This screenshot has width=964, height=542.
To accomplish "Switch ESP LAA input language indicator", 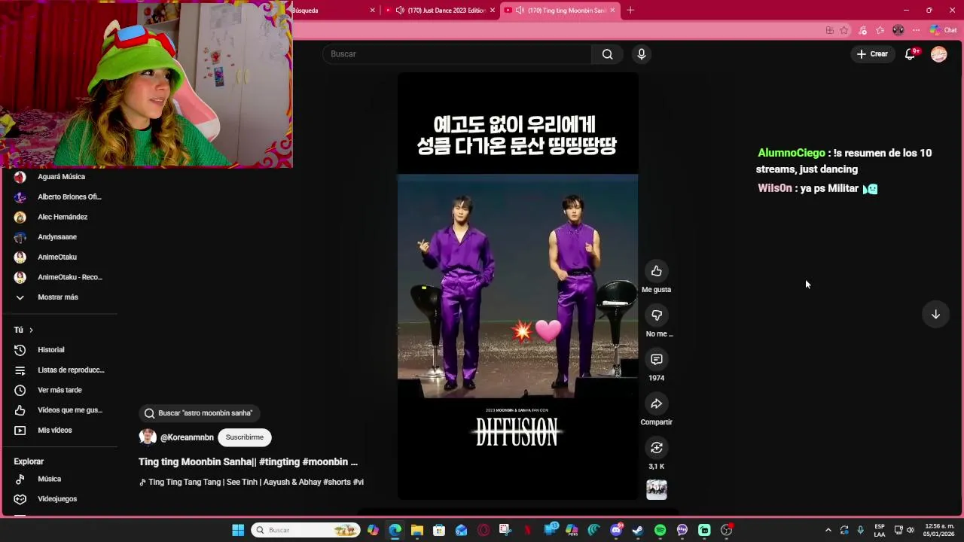I will pos(879,530).
